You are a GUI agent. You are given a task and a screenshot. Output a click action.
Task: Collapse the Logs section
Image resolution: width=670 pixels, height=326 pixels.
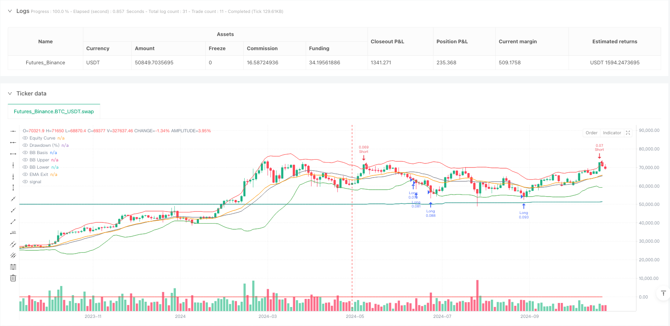[x=10, y=11]
